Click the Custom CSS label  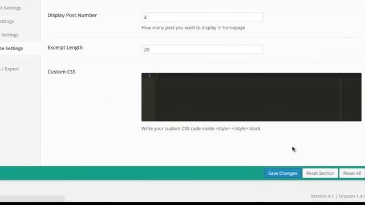pos(62,72)
